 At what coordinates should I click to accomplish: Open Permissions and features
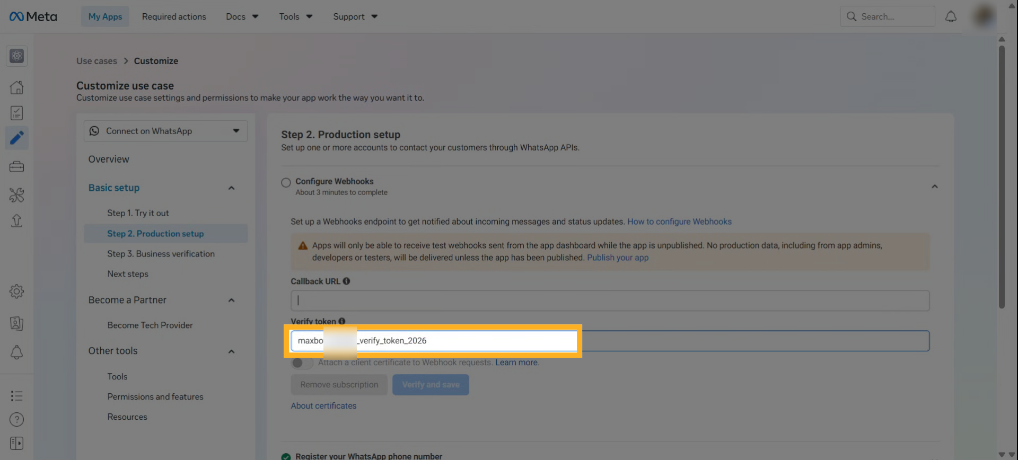[155, 397]
